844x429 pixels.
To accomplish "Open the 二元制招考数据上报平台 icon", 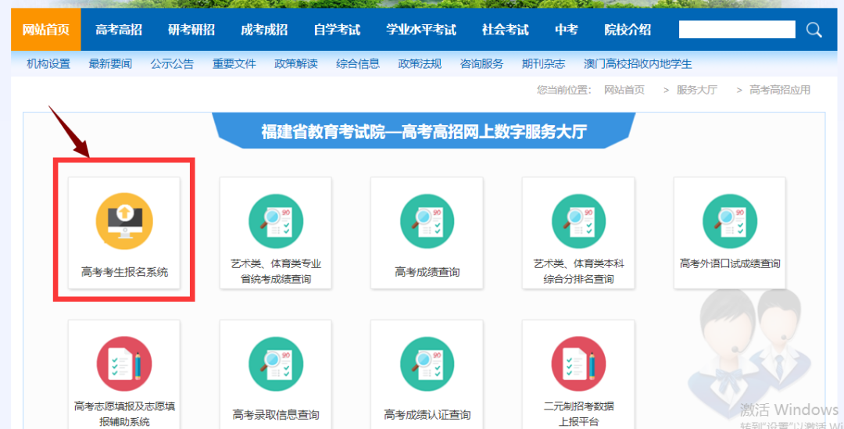I will [578, 364].
